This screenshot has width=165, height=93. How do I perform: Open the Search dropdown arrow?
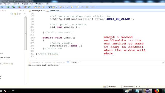(46, 7)
